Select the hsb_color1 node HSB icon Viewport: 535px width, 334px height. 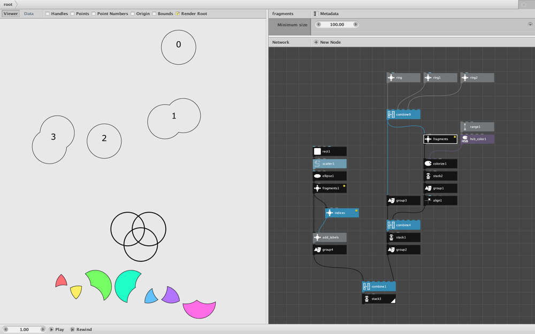pos(465,139)
